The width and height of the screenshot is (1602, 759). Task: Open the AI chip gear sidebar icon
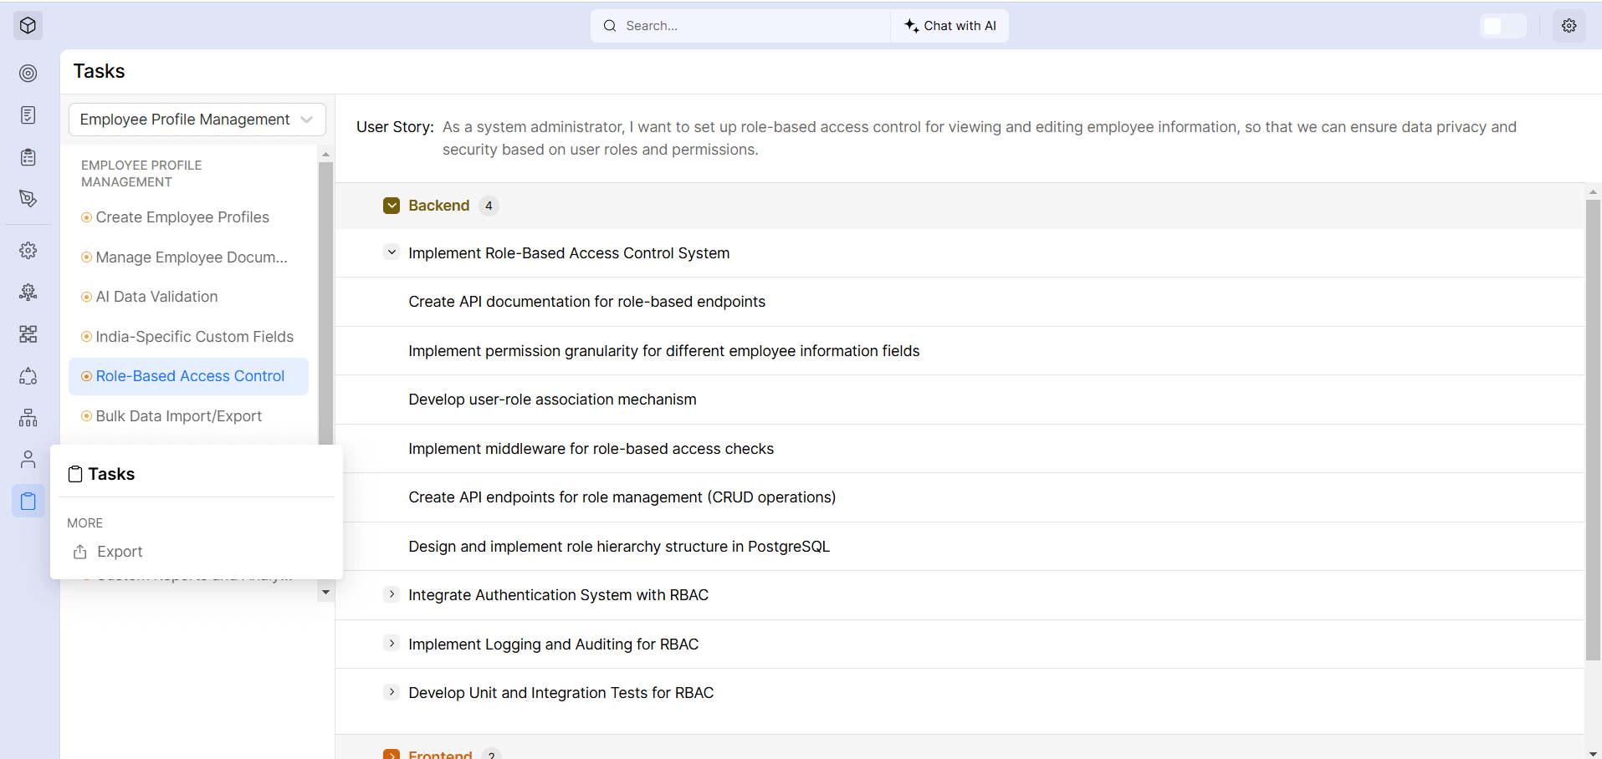coord(28,292)
